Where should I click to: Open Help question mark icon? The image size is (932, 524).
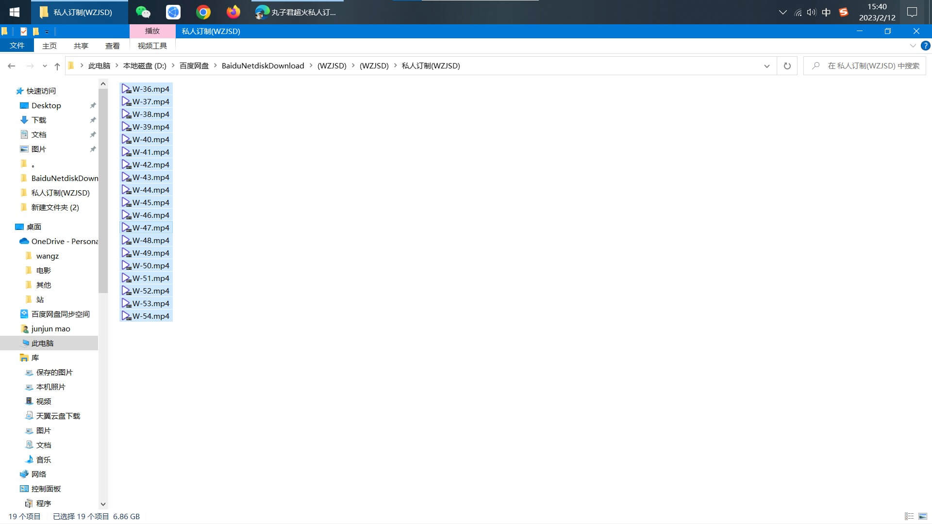(x=926, y=46)
